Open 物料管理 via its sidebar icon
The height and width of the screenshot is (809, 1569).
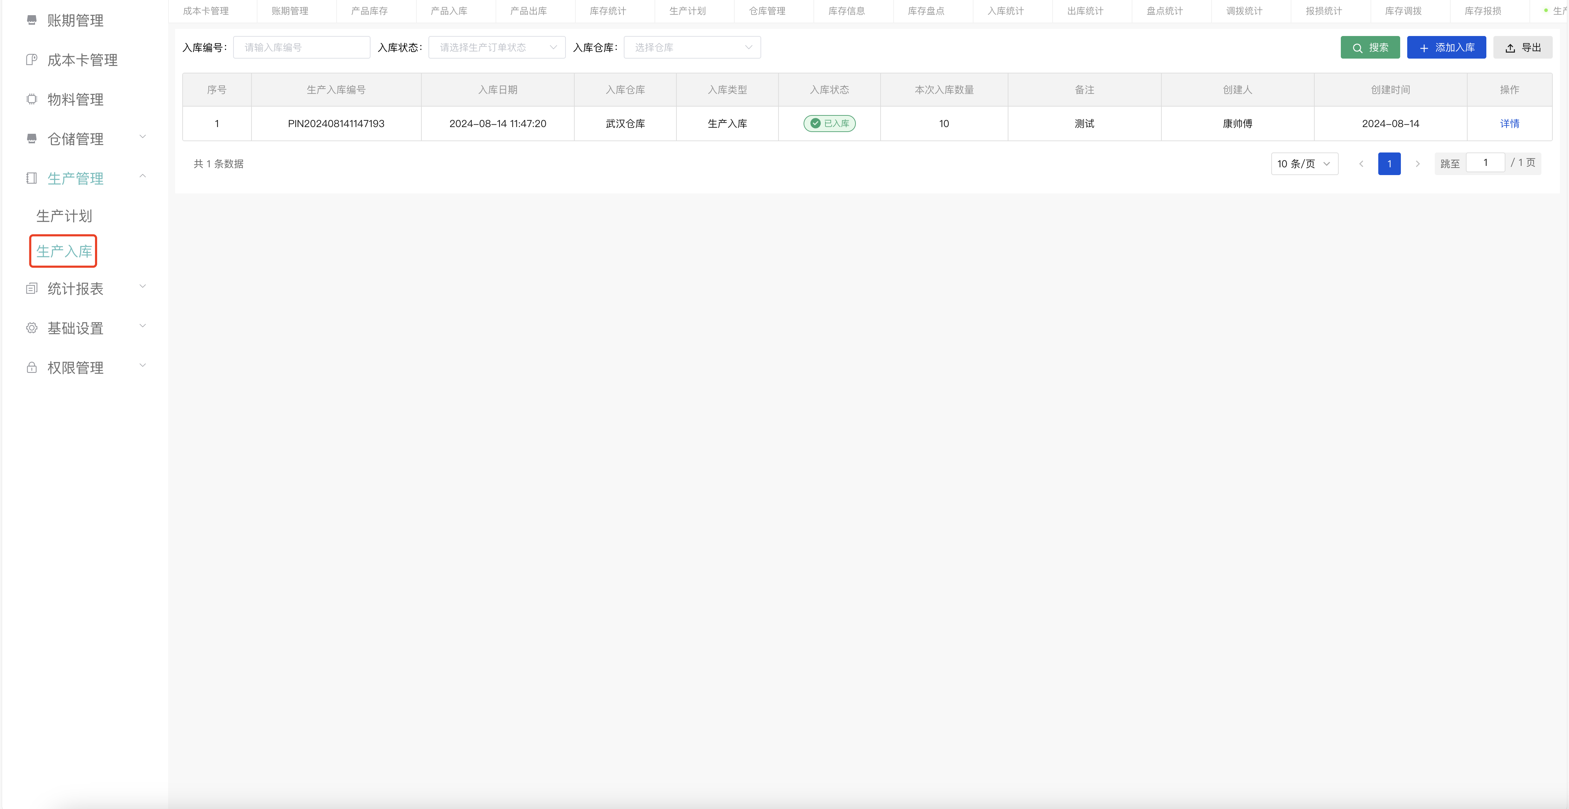(32, 98)
